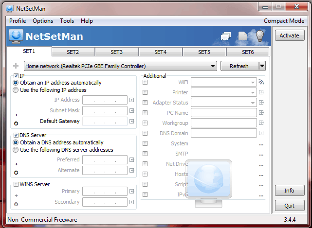Click get-current-value arrow next to Subnet Mask
312x228 pixels.
click(132, 111)
